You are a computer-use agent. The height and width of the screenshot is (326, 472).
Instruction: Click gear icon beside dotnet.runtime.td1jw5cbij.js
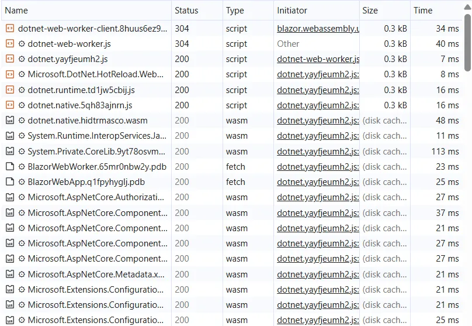click(x=22, y=90)
